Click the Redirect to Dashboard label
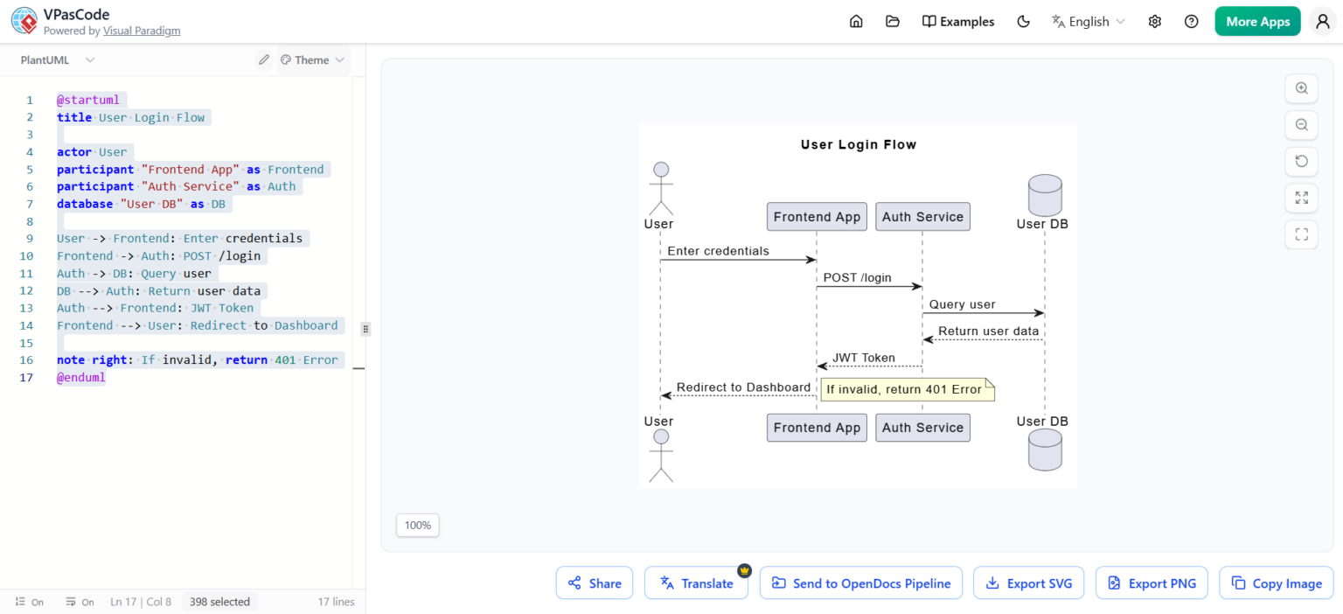The height and width of the screenshot is (614, 1343). [x=743, y=387]
